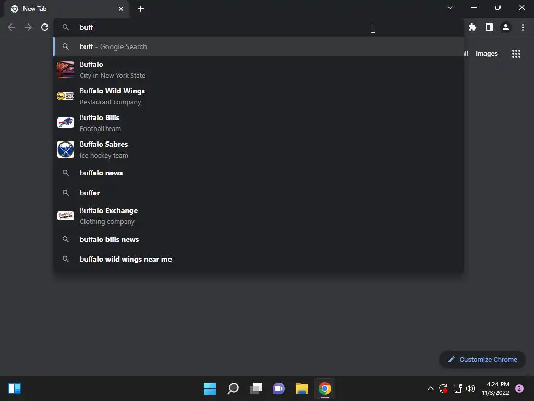Open the Extensions puzzle icon

point(472,27)
